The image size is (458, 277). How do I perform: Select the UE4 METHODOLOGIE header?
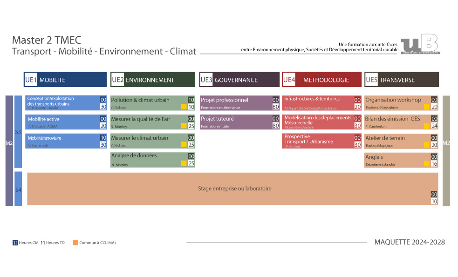pos(321,80)
